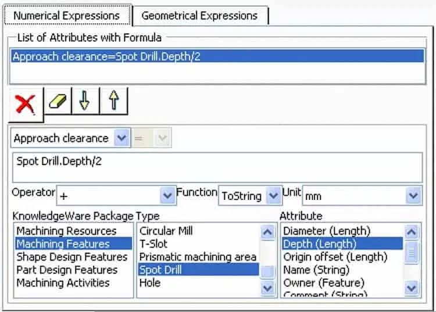The width and height of the screenshot is (436, 312).
Task: Click Type list scroll up arrow
Action: [x=268, y=232]
